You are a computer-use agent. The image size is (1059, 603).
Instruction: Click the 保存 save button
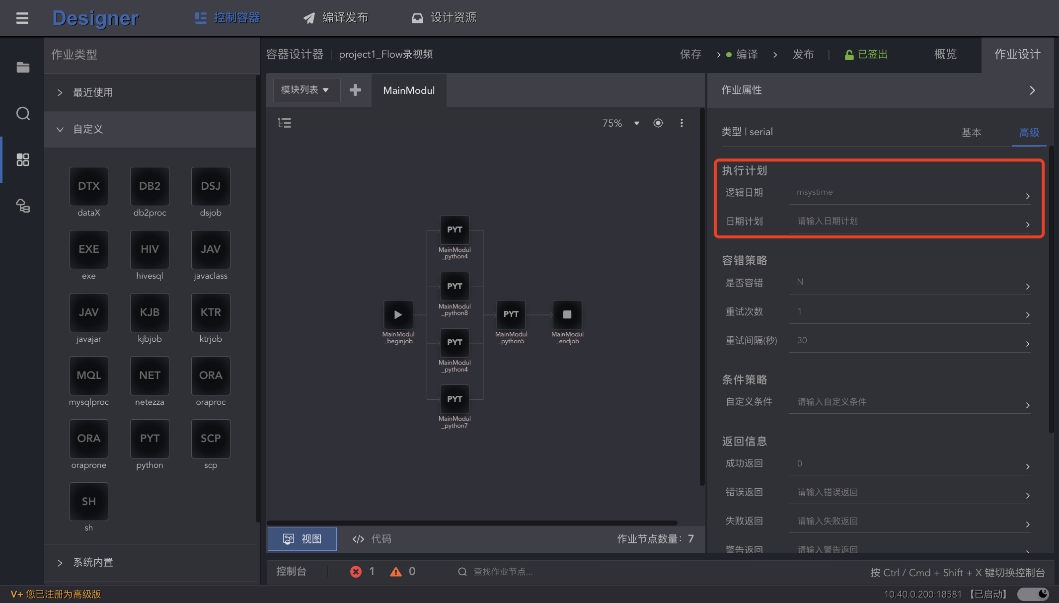pos(690,54)
